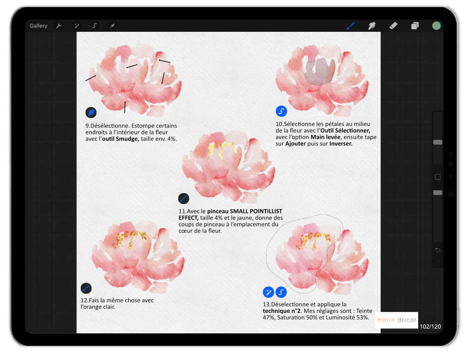Image resolution: width=468 pixels, height=353 pixels.
Task: Click the magic wand icon beside step 13
Action: point(268,292)
